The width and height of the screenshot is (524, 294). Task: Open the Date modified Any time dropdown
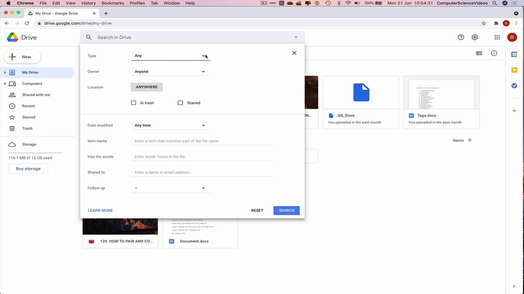[170, 125]
